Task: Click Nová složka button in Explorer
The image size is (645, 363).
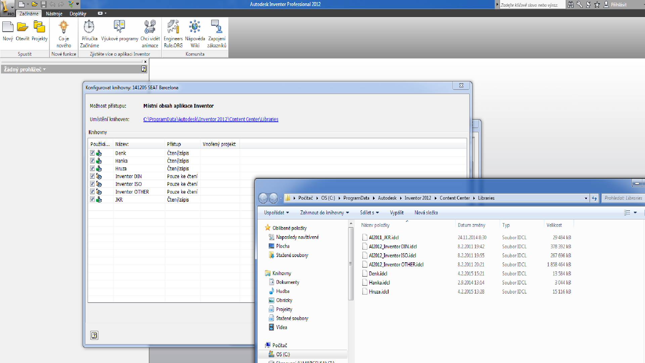Action: (x=426, y=213)
